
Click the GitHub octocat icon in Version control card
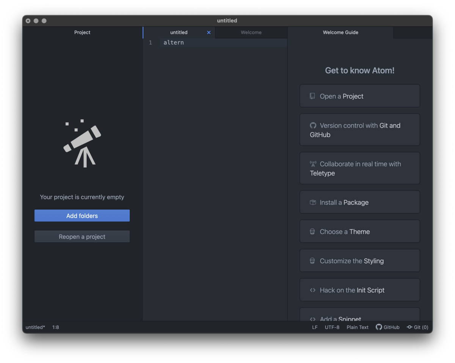coord(313,125)
